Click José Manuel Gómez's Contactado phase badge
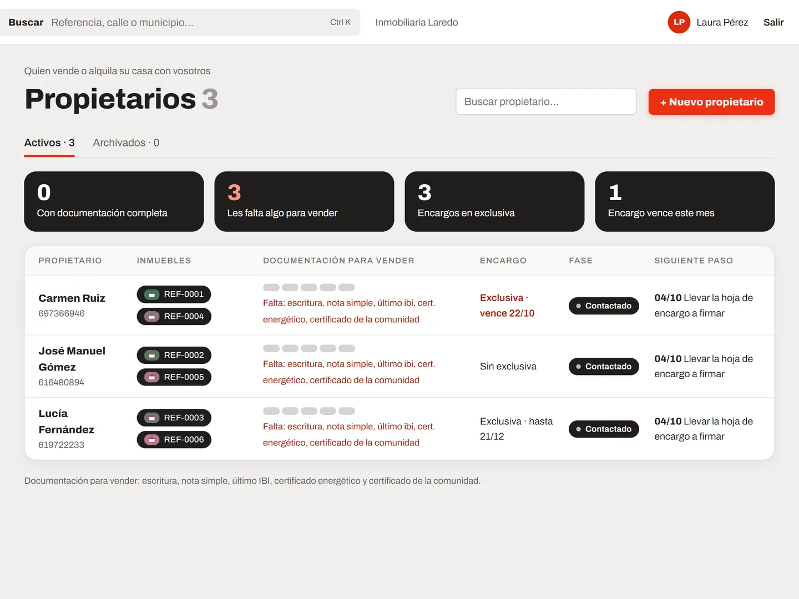799x599 pixels. coord(604,367)
